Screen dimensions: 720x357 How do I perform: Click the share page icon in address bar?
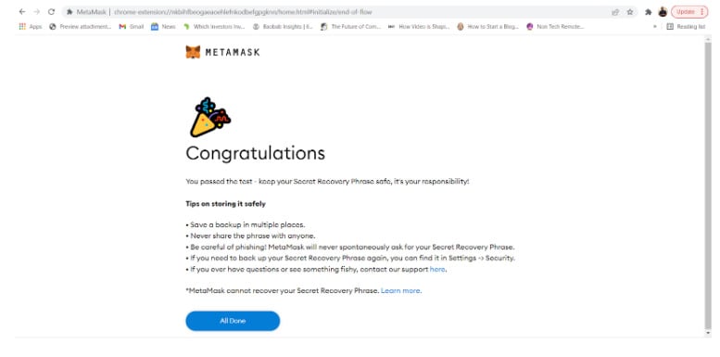[x=615, y=12]
